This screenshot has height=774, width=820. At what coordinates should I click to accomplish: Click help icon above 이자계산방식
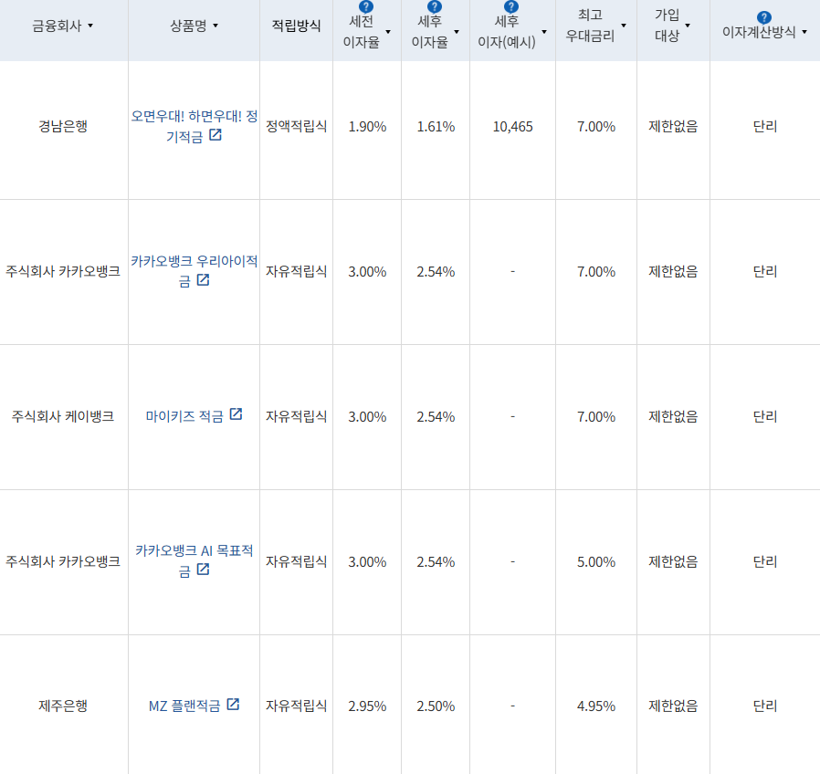pos(764,17)
